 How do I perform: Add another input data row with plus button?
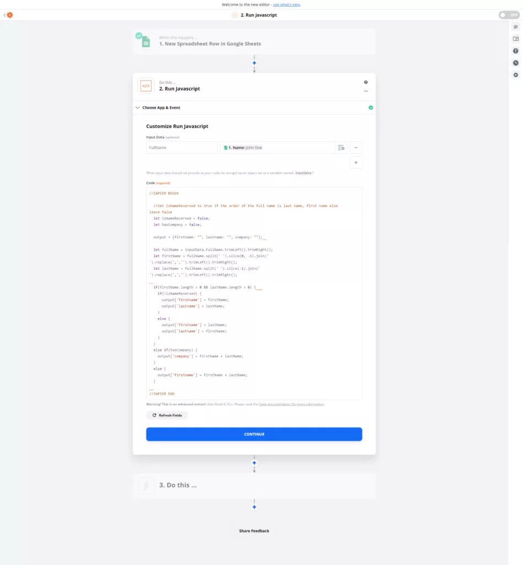[356, 163]
